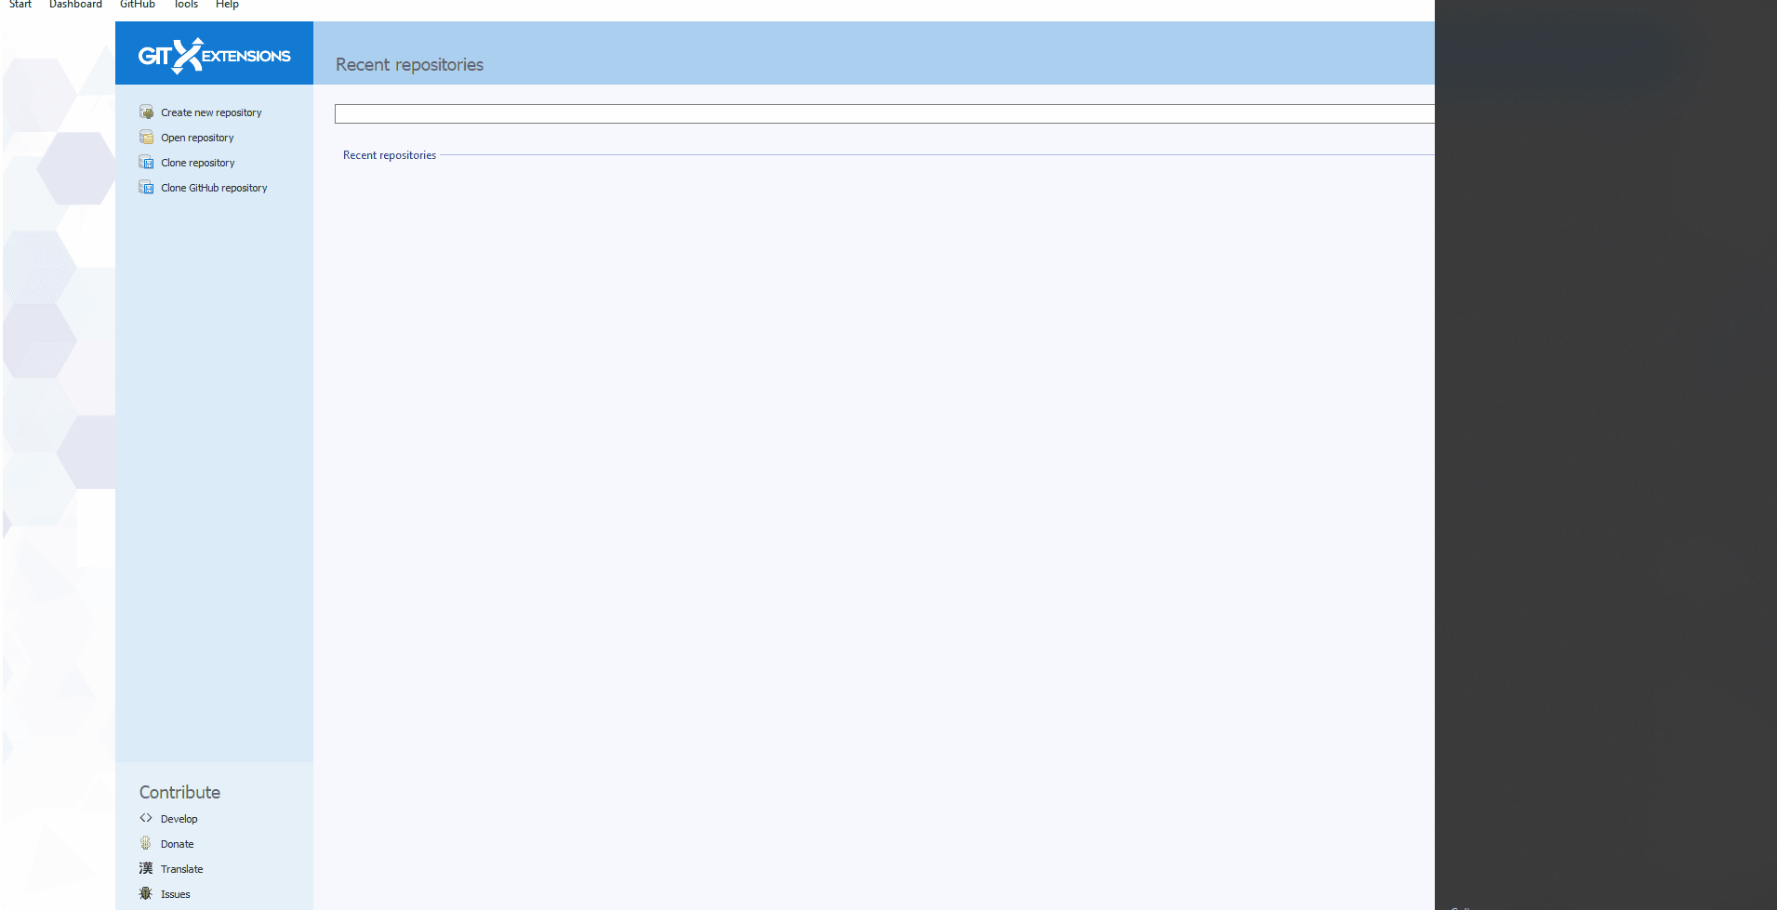Screen dimensions: 1777x910
Task: Click the Git Extensions logo banner
Action: click(x=213, y=53)
